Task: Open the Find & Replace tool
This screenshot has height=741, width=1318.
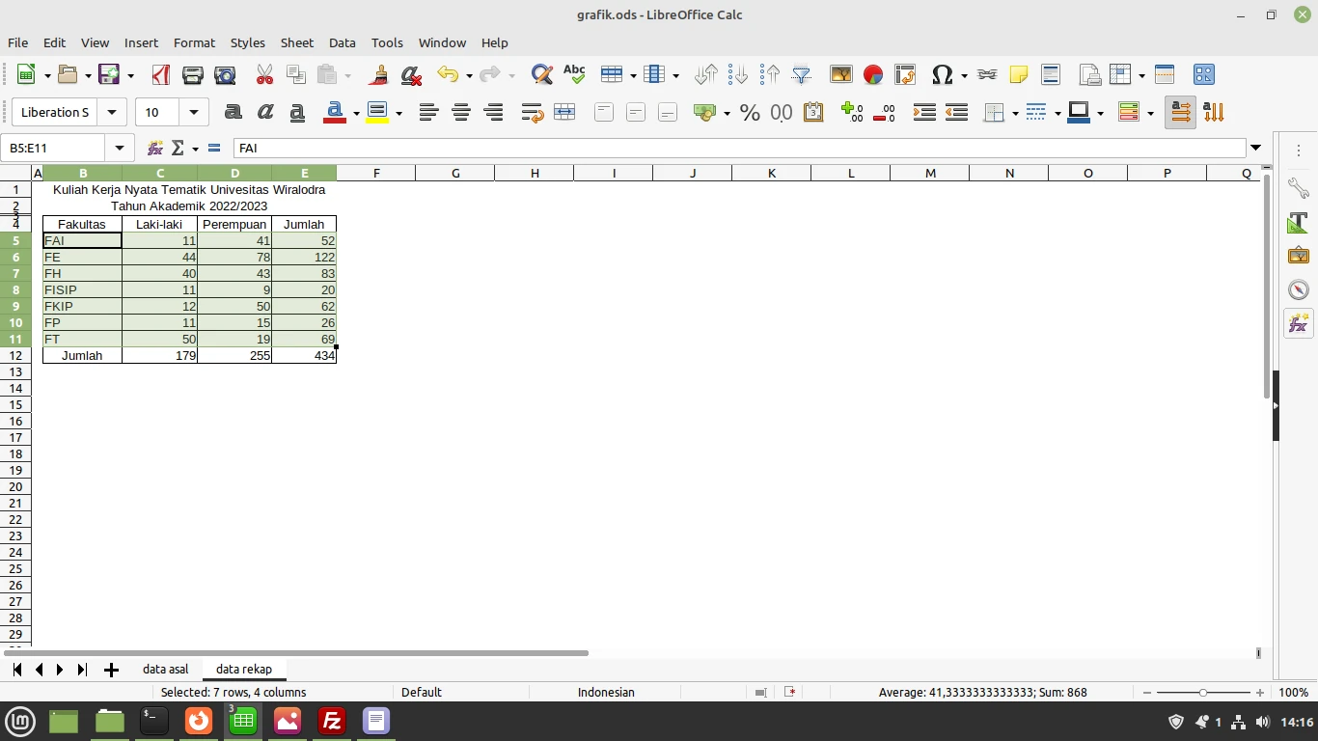Action: point(542,74)
